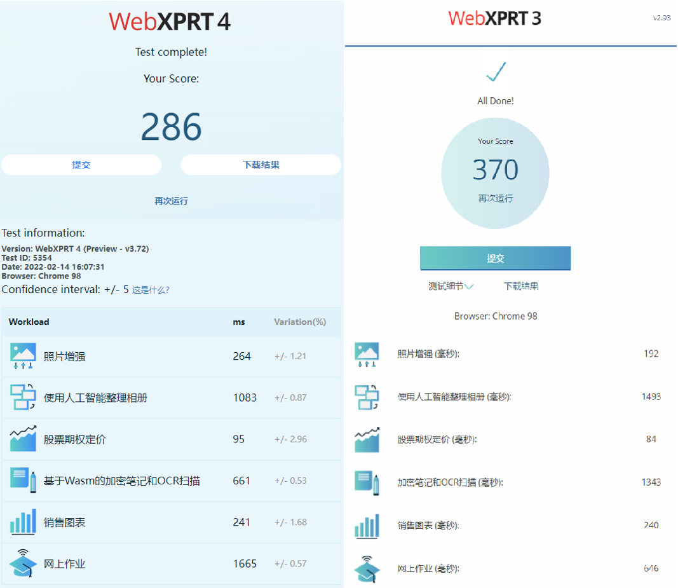Click the +/- 1.68 variation value
Viewport: 678px width, 588px height.
(290, 523)
